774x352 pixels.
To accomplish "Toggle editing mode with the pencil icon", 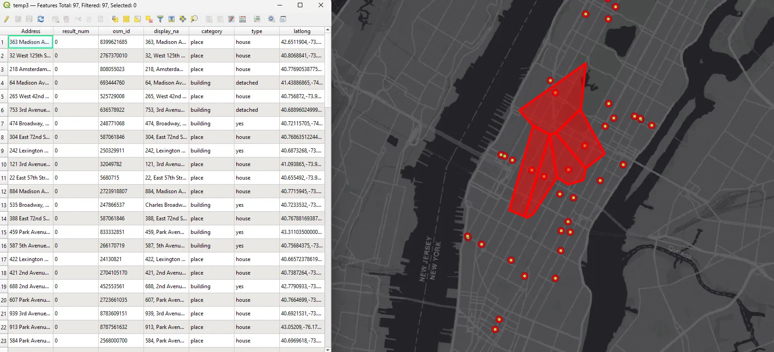I will pyautogui.click(x=6, y=19).
